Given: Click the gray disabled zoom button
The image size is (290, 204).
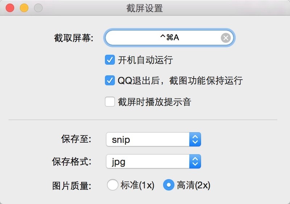Looking at the screenshot, I should point(38,8).
